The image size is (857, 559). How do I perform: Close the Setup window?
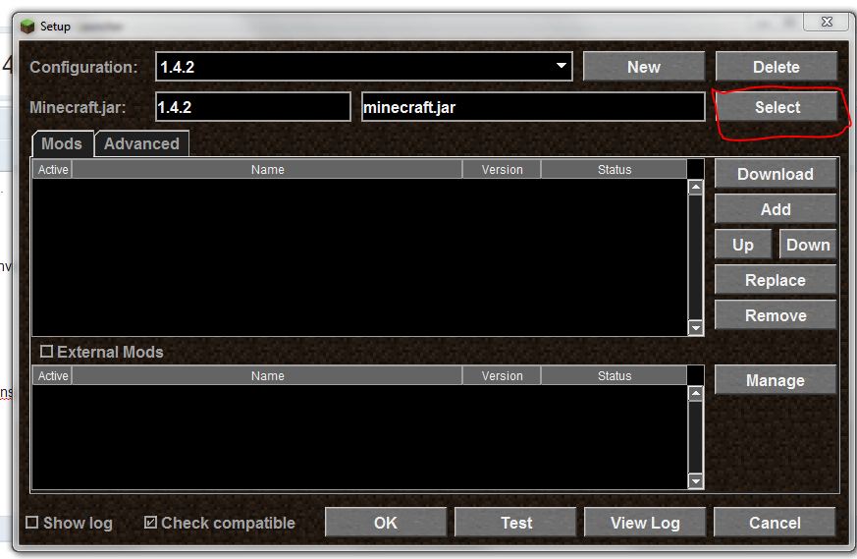827,22
